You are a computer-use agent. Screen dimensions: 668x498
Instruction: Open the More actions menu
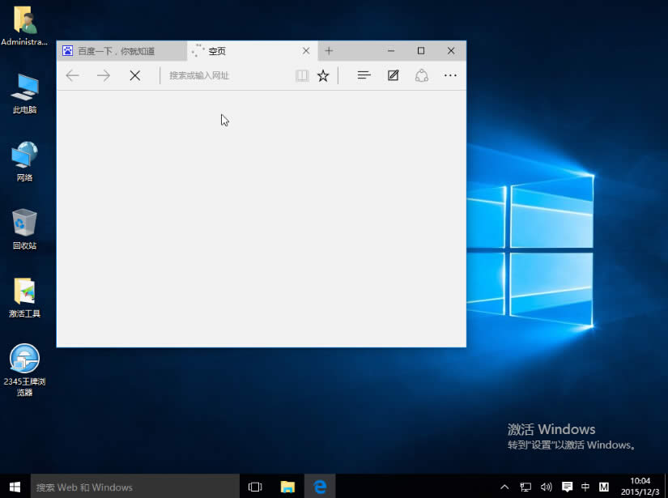[450, 74]
